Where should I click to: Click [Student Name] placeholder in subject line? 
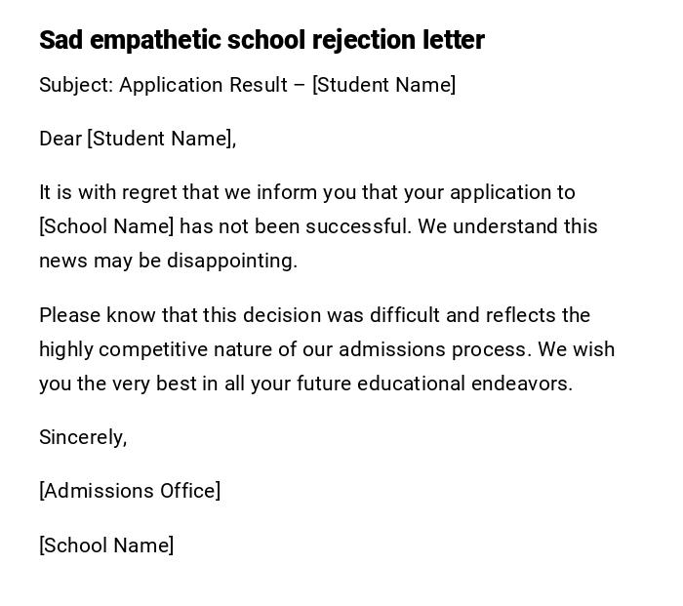(x=383, y=85)
